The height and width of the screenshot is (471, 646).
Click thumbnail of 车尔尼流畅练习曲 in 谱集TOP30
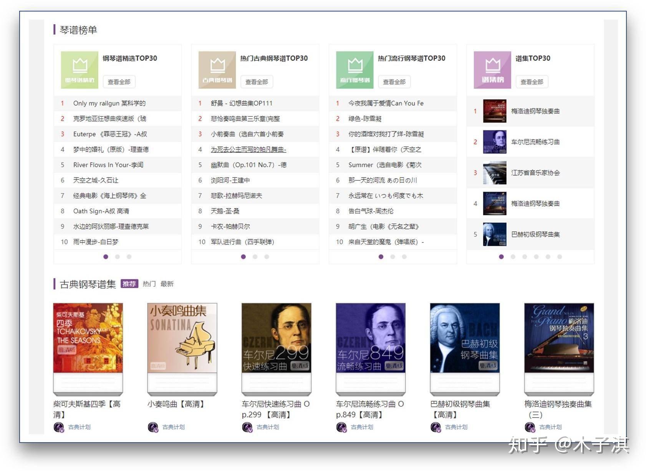tap(495, 142)
